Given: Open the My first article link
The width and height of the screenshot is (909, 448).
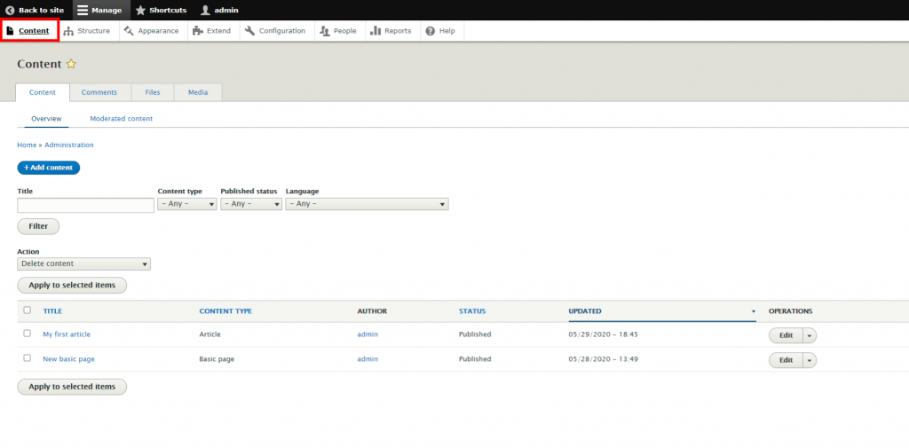Looking at the screenshot, I should point(67,334).
